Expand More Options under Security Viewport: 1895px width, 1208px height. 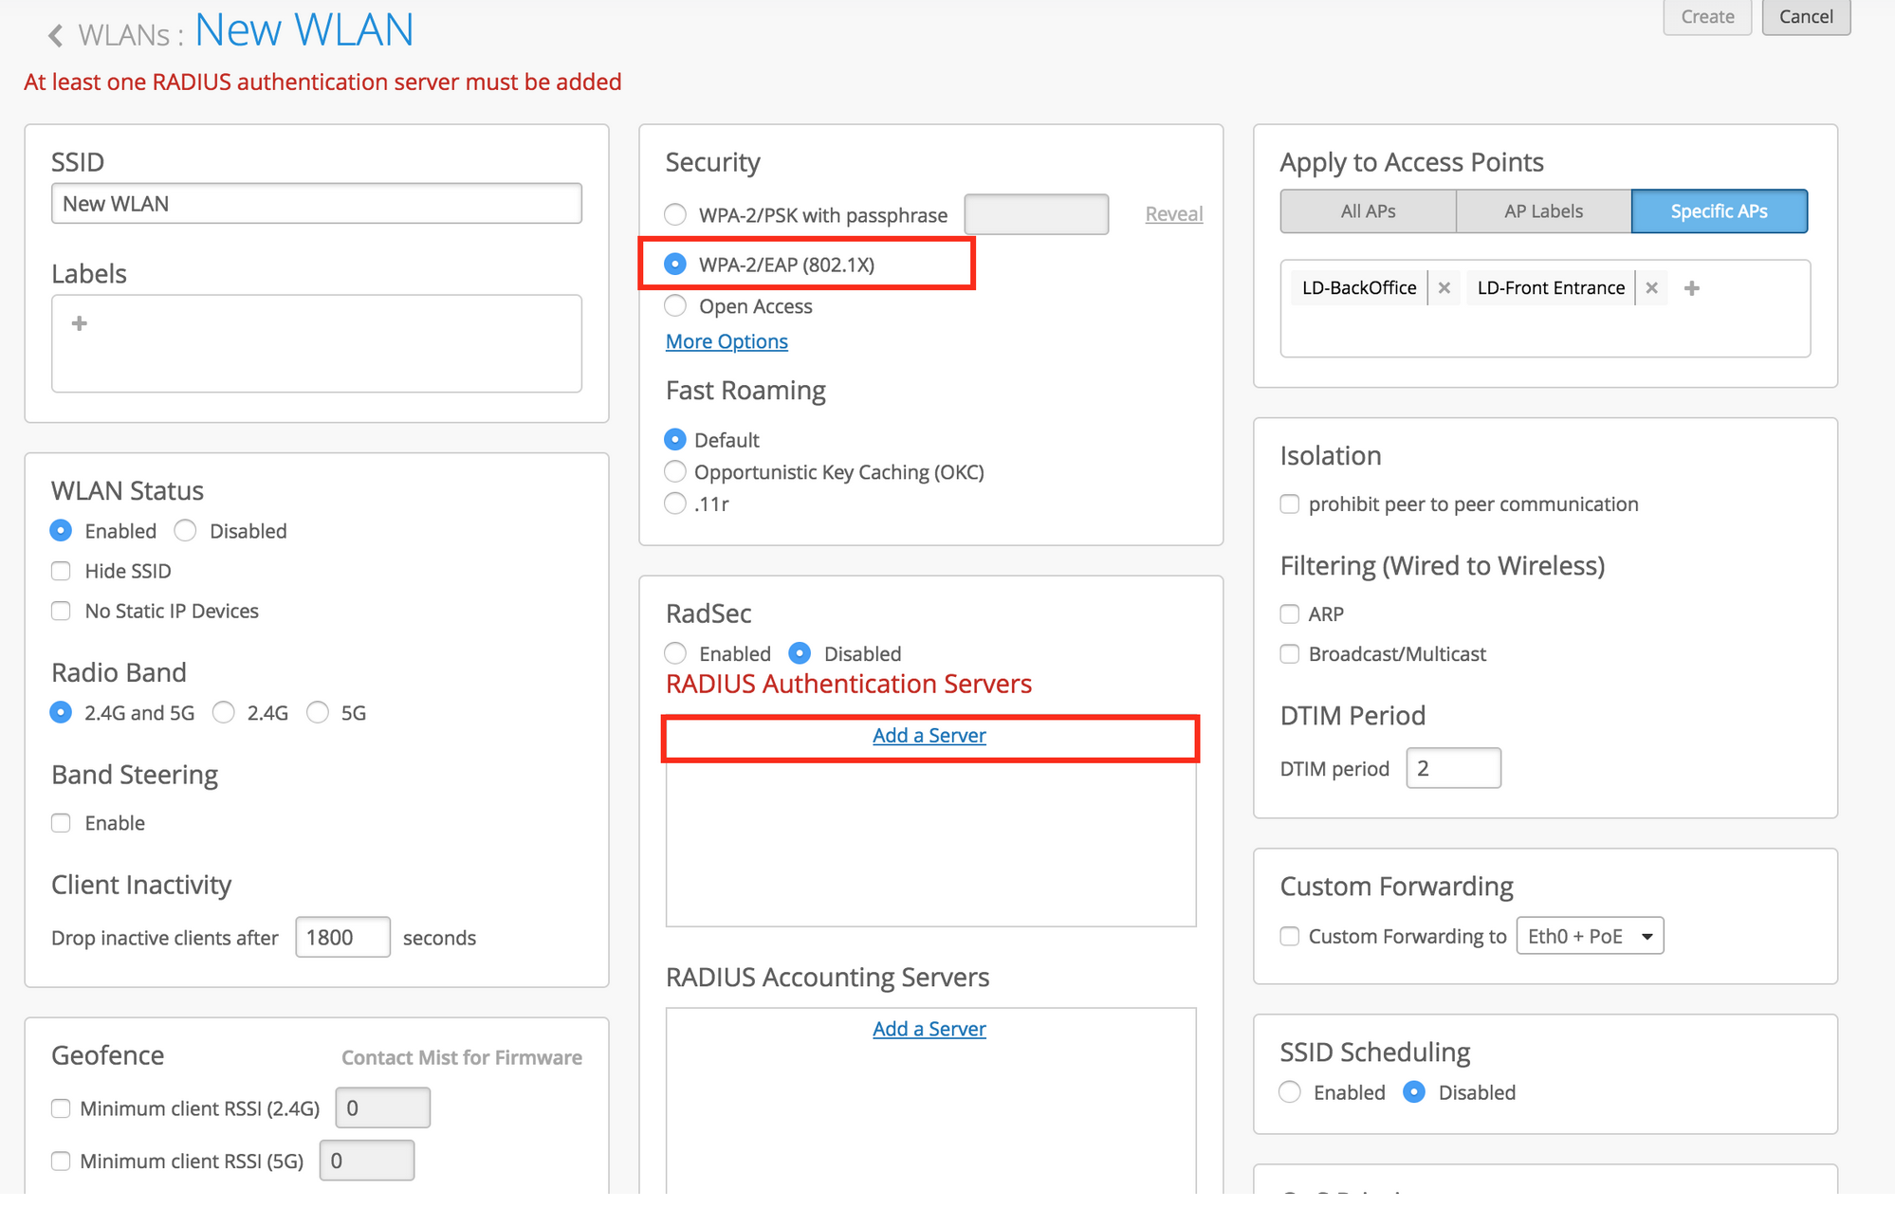tap(727, 341)
